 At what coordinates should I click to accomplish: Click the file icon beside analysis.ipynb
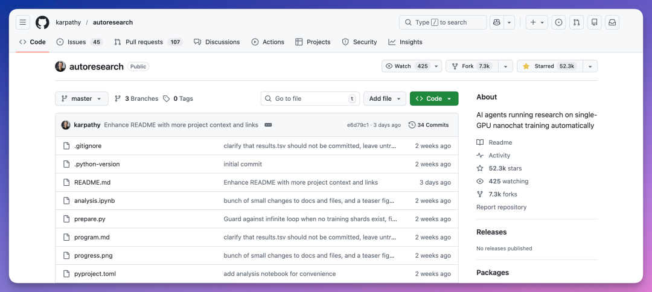[66, 201]
